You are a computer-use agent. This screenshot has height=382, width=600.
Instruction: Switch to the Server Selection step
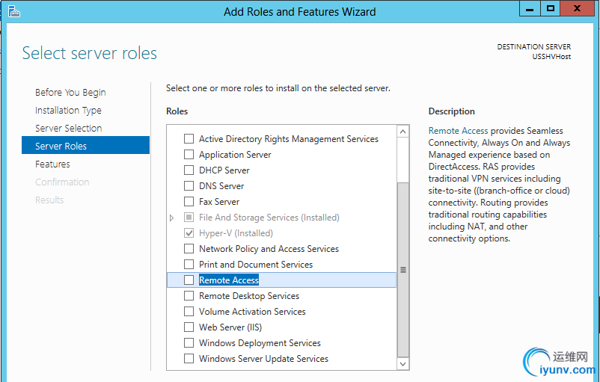pos(69,128)
